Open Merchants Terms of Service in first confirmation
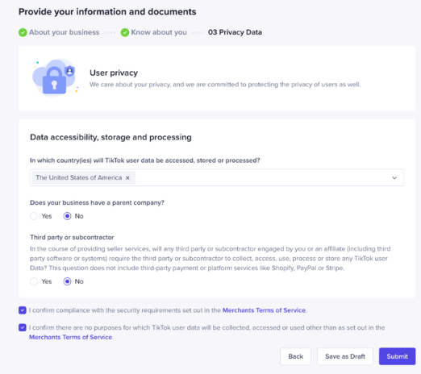 click(x=264, y=310)
